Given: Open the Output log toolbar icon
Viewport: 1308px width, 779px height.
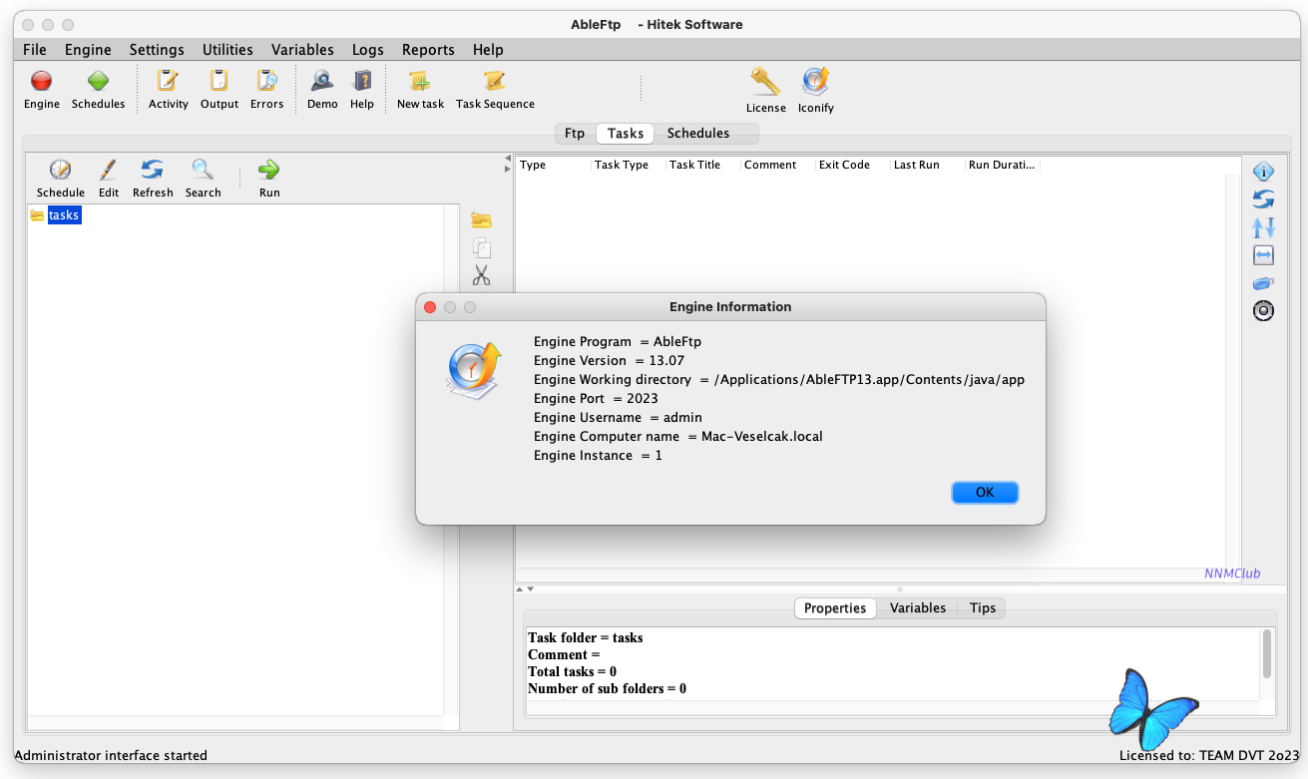Looking at the screenshot, I should [218, 82].
